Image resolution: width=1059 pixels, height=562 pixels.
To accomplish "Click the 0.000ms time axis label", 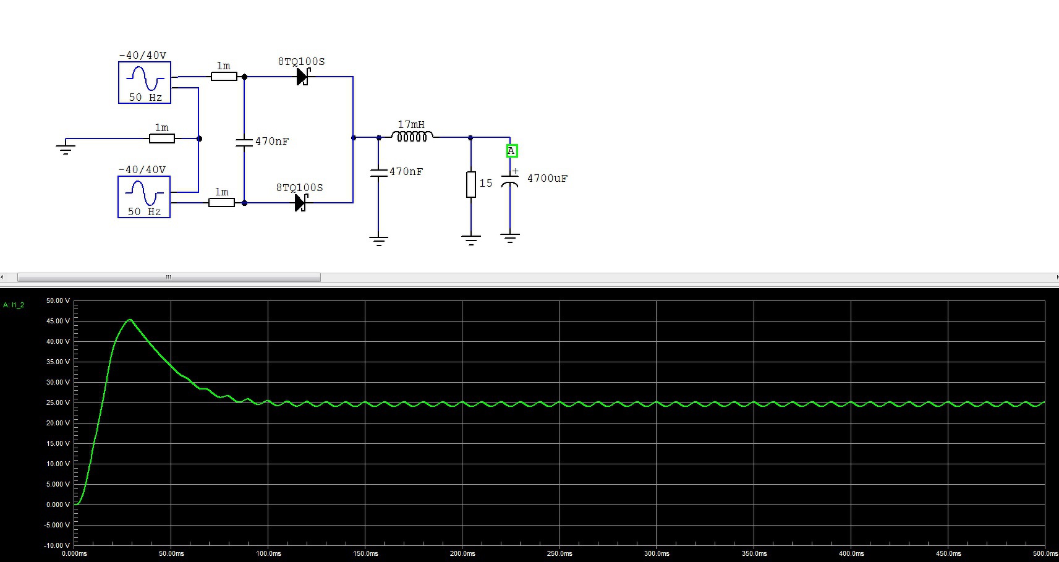I will [x=75, y=553].
